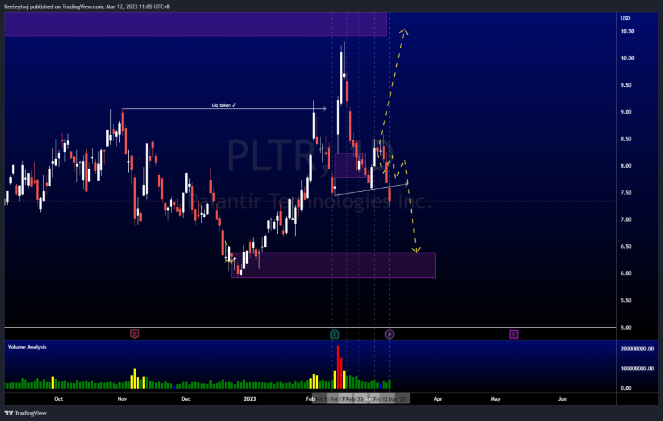Select the purple supply zone at the top
Image resolution: width=663 pixels, height=421 pixels.
point(194,24)
